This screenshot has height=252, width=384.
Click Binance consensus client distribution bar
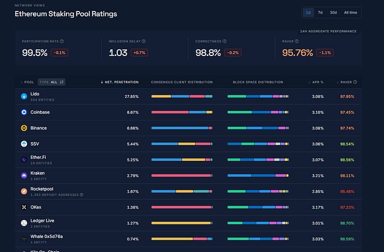182,128
